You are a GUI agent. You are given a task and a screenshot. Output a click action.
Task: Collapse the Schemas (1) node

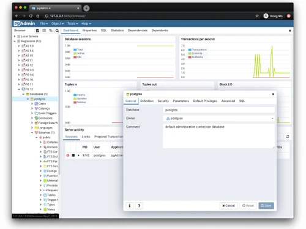point(32,133)
